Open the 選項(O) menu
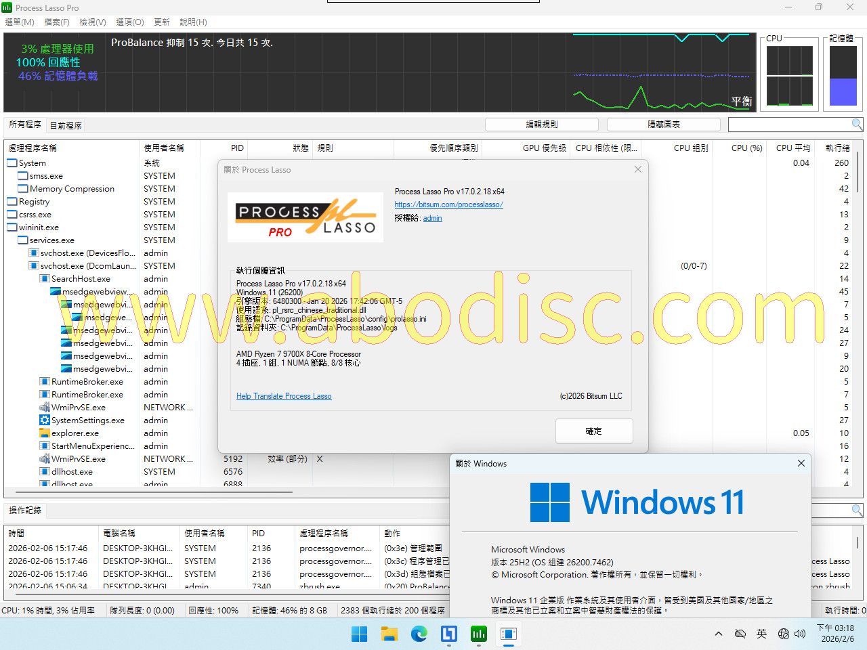Screen dimensions: 867x650 pyautogui.click(x=129, y=22)
